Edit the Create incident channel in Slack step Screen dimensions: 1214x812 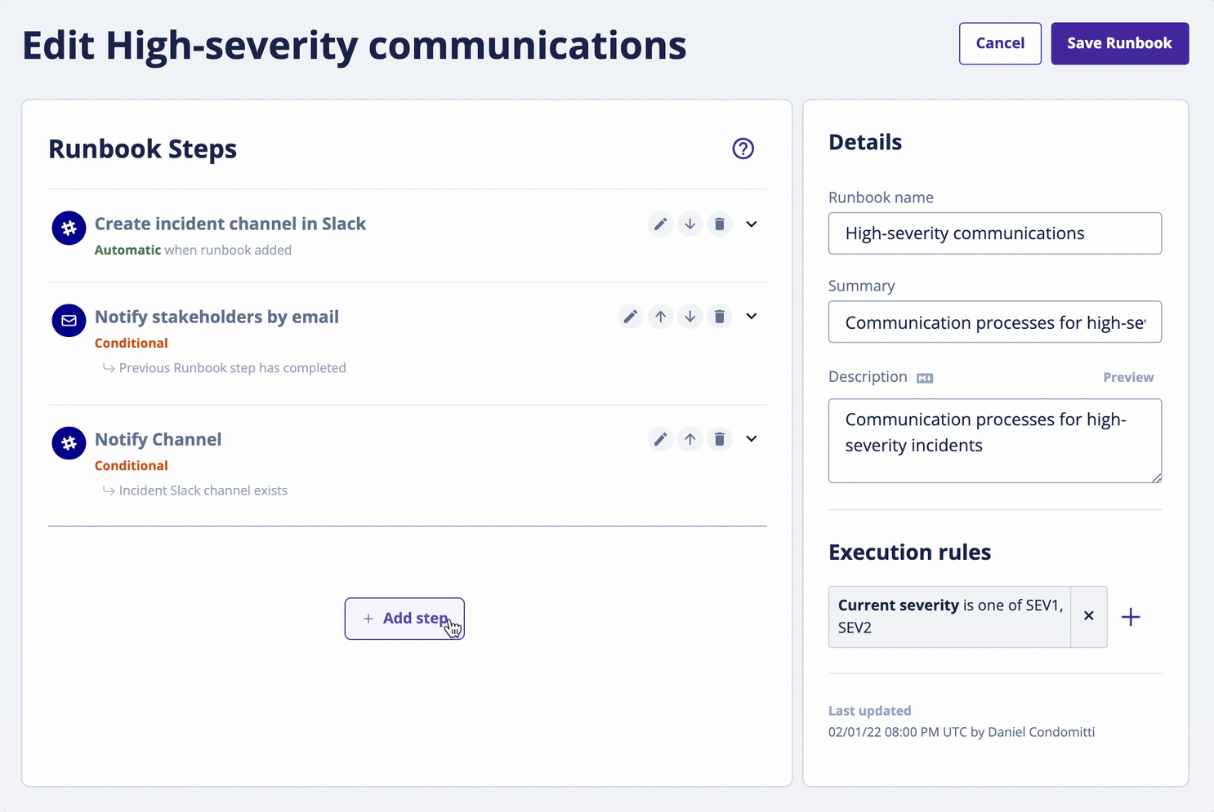660,224
